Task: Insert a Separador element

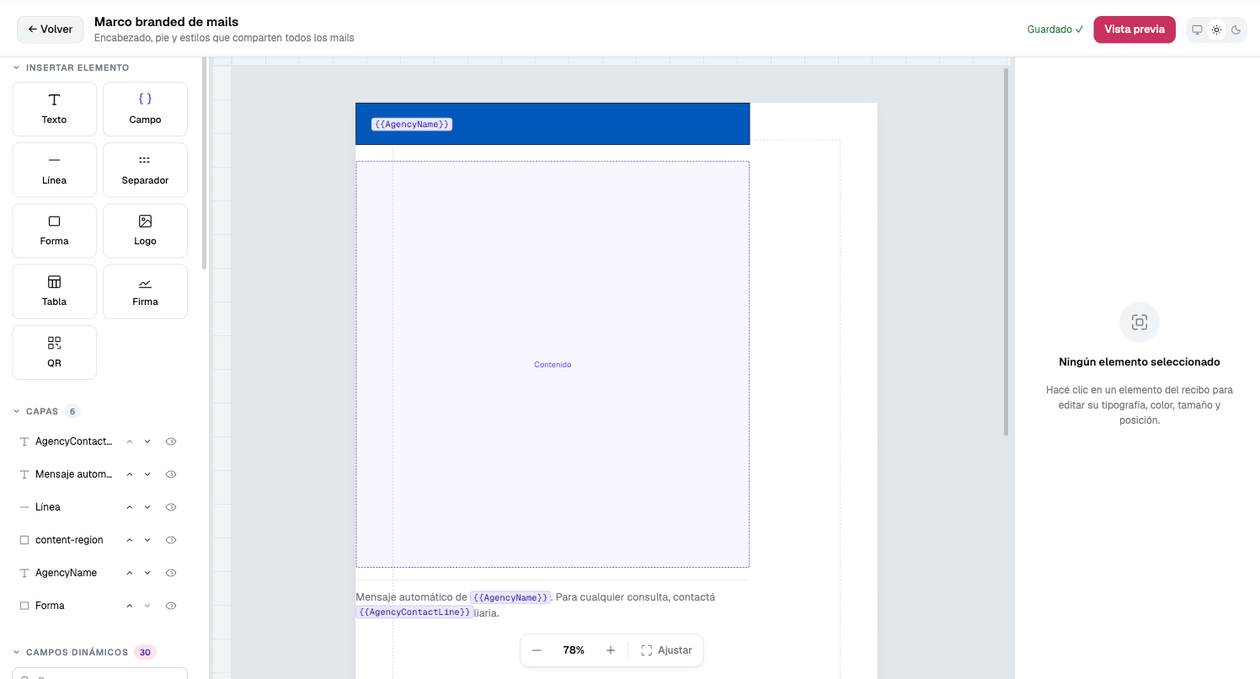Action: [x=145, y=169]
